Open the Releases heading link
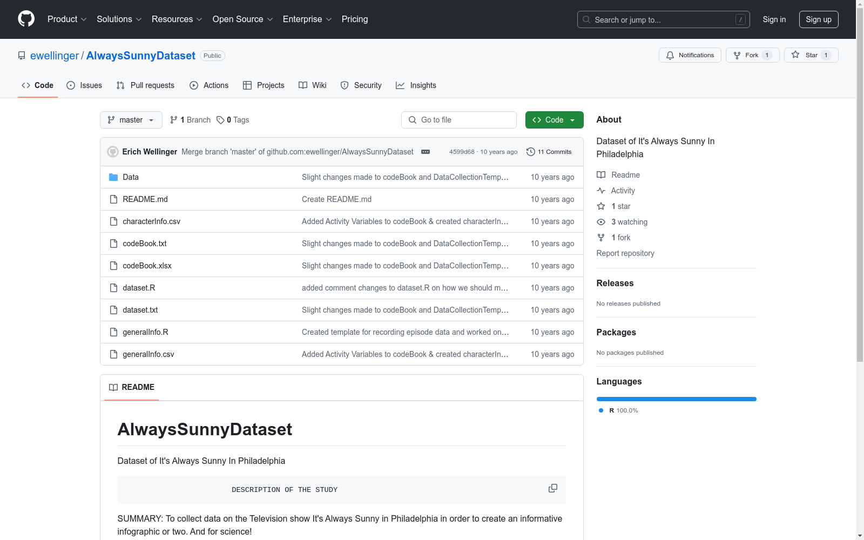 pos(615,283)
